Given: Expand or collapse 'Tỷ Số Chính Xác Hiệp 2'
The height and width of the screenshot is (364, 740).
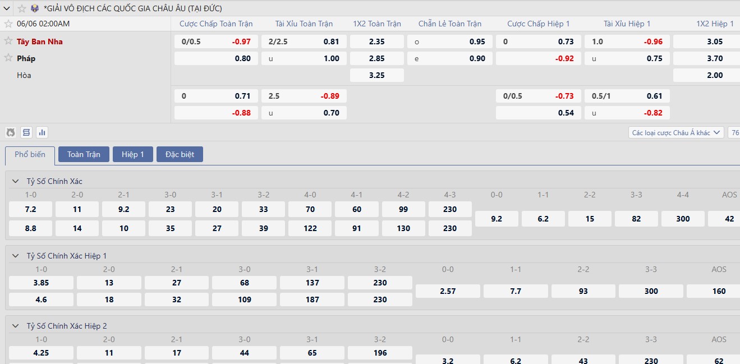Looking at the screenshot, I should tap(15, 326).
